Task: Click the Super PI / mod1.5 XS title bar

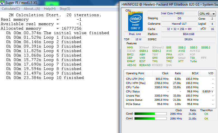Action: point(60,3)
